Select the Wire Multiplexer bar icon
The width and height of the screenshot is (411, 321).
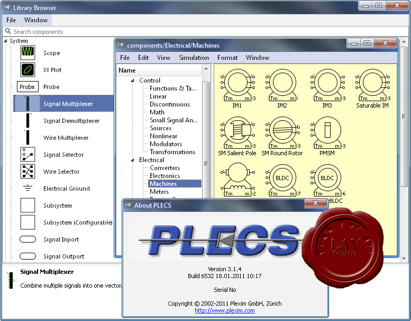point(28,137)
